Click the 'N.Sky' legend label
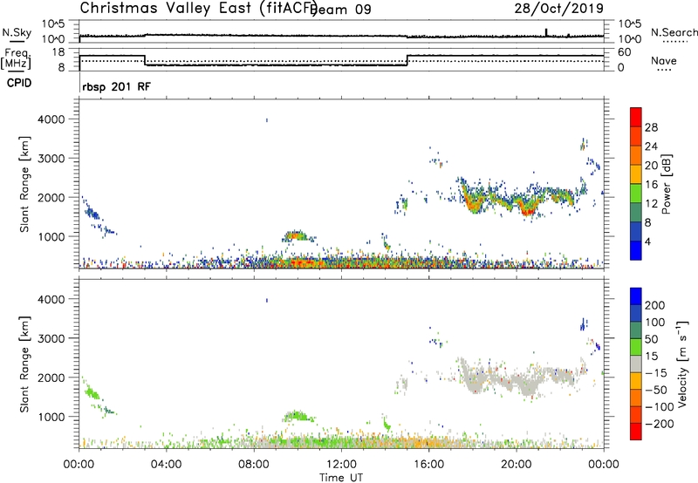 17,32
